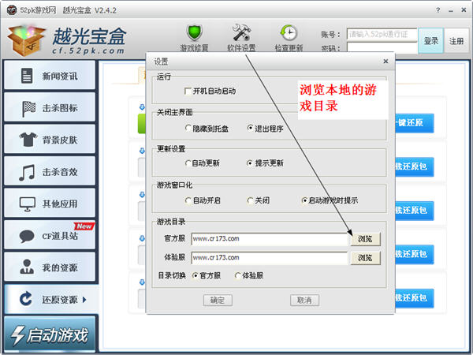
Task: Click the speech bubble CF道具站 icon
Action: (27, 237)
